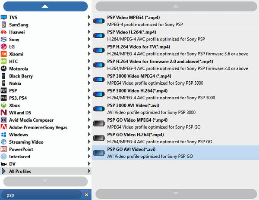Click the PS3, PS4 logo icon
The image size is (259, 200).
(3, 98)
